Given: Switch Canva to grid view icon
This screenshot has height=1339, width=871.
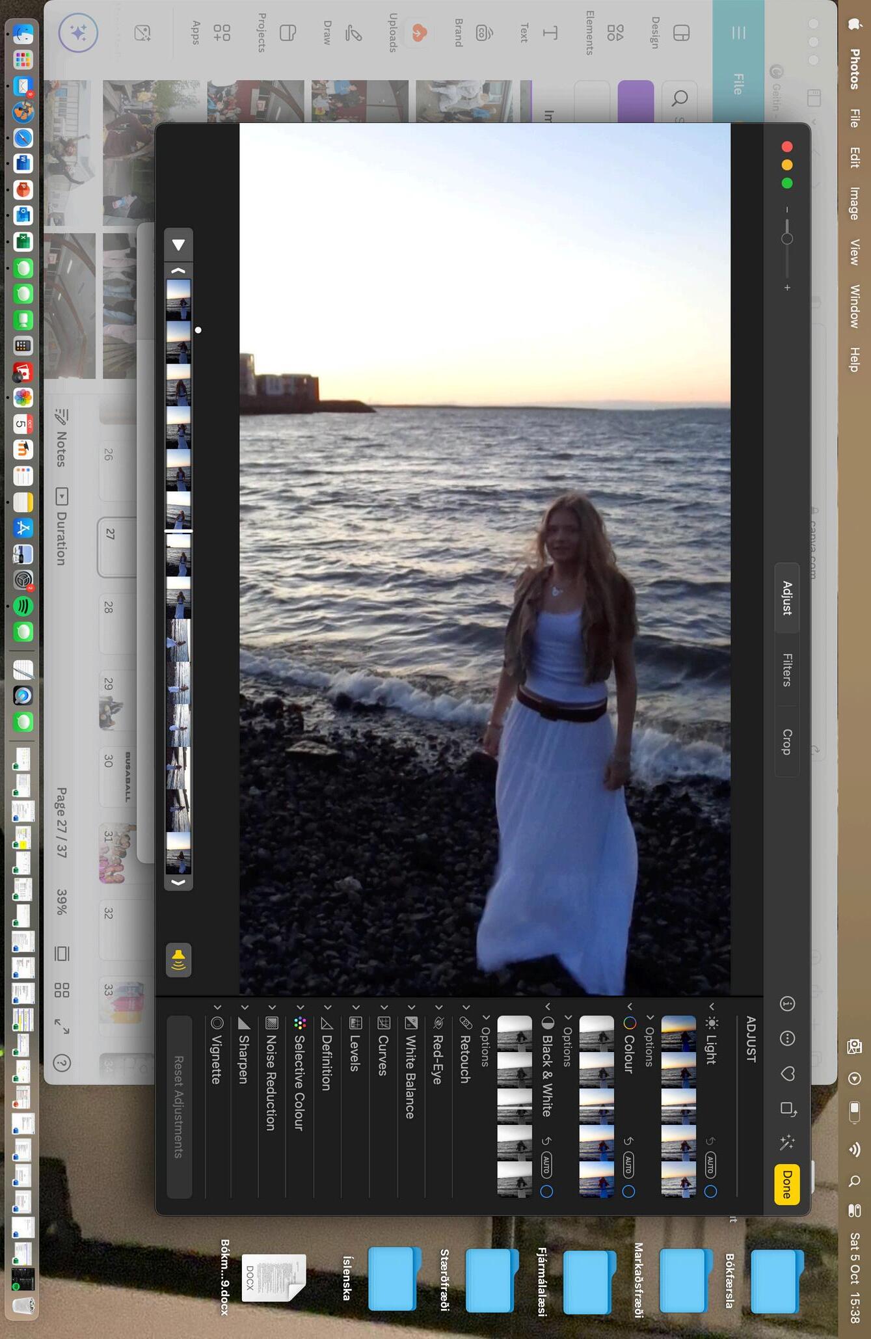Looking at the screenshot, I should (x=62, y=990).
